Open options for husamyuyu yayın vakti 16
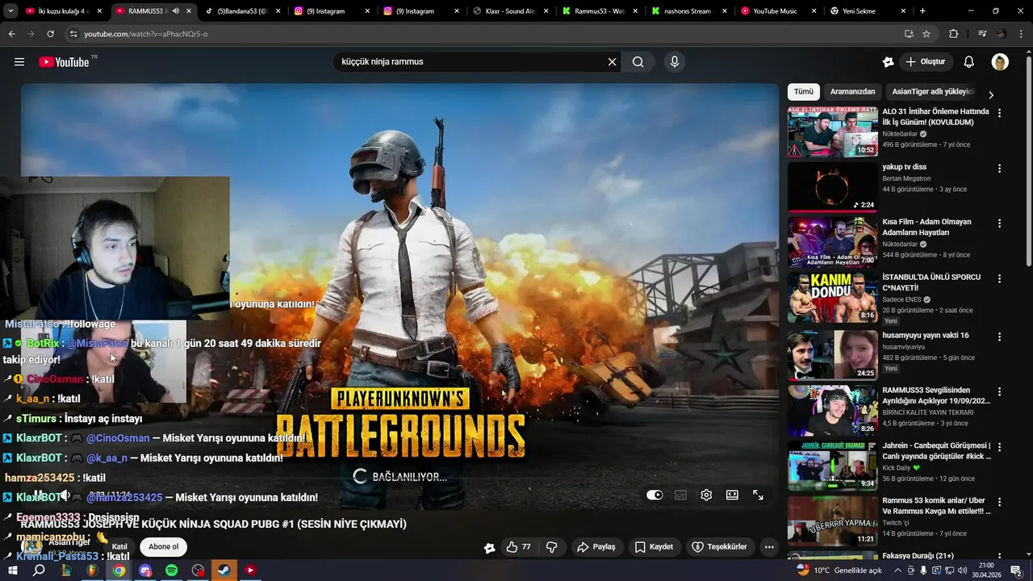This screenshot has height=581, width=1033. (999, 337)
